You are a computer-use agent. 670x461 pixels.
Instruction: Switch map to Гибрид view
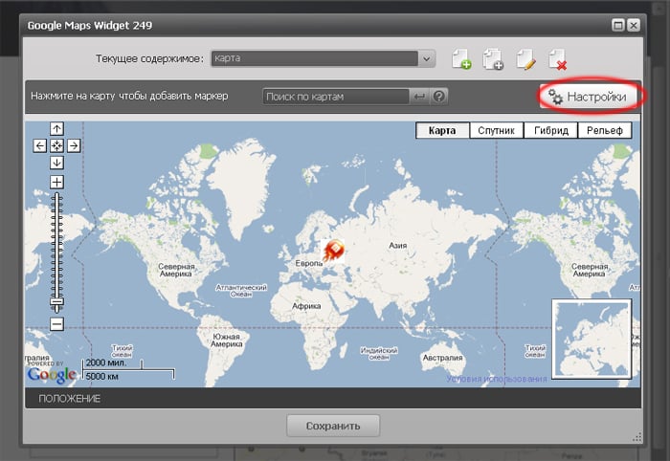tap(550, 131)
